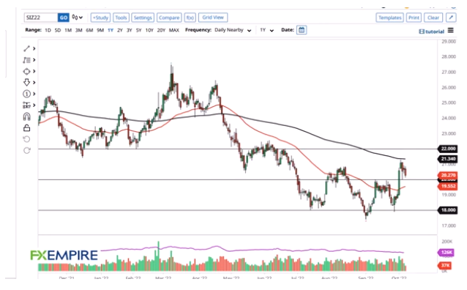
Task: Expand the shapes tool options chevron
Action: 34,71
